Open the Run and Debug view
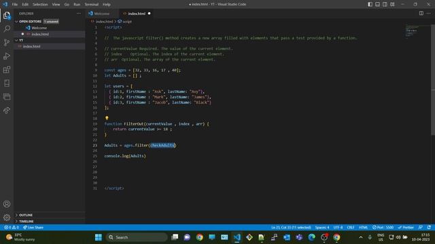The height and width of the screenshot is (244, 435). click(7, 56)
